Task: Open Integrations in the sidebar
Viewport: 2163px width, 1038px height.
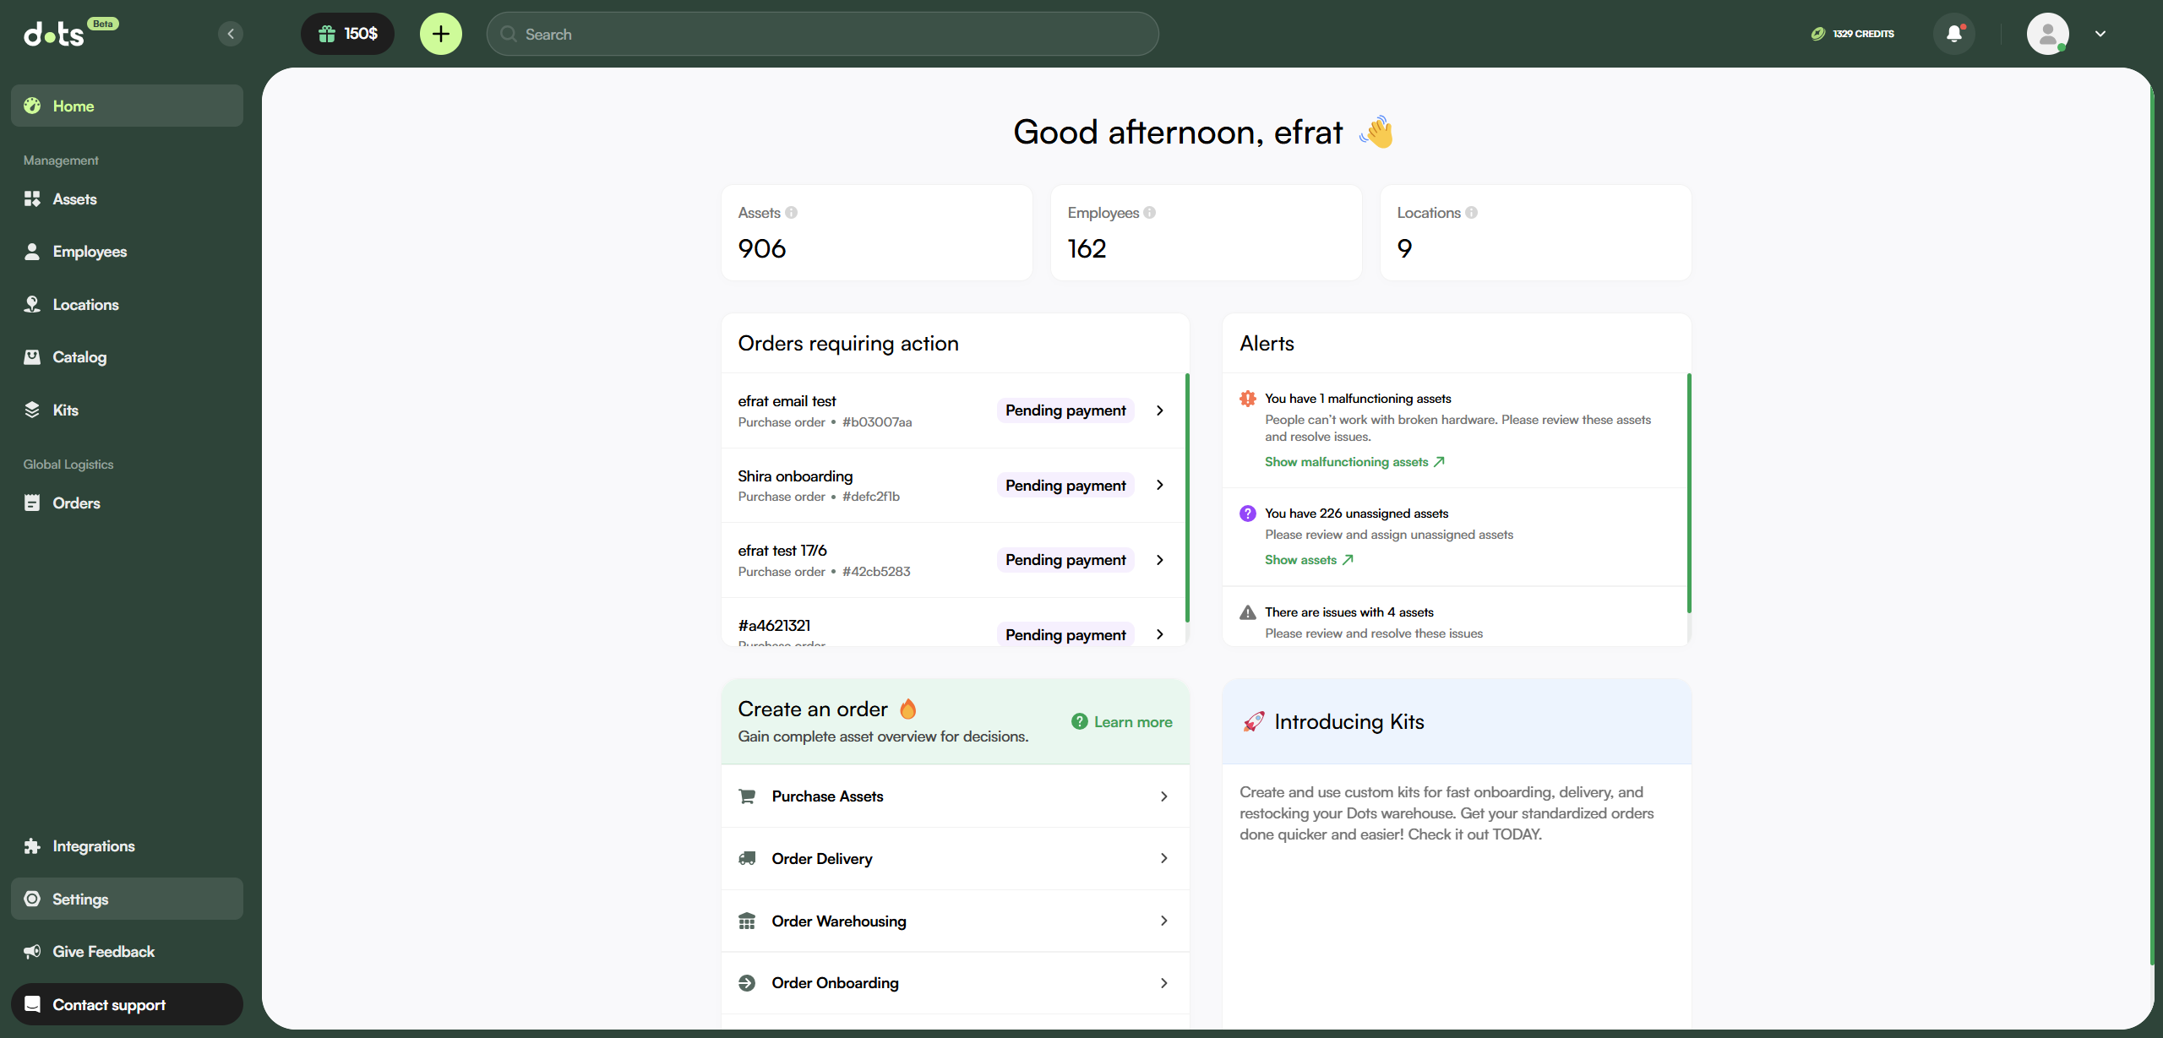Action: point(93,846)
